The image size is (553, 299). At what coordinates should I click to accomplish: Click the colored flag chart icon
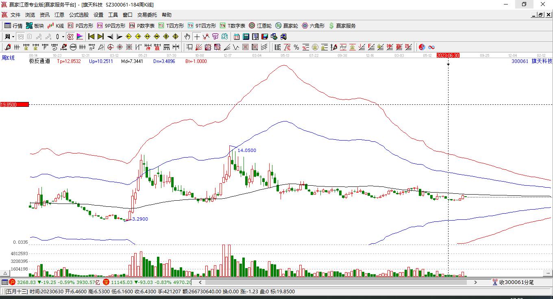pos(80,37)
